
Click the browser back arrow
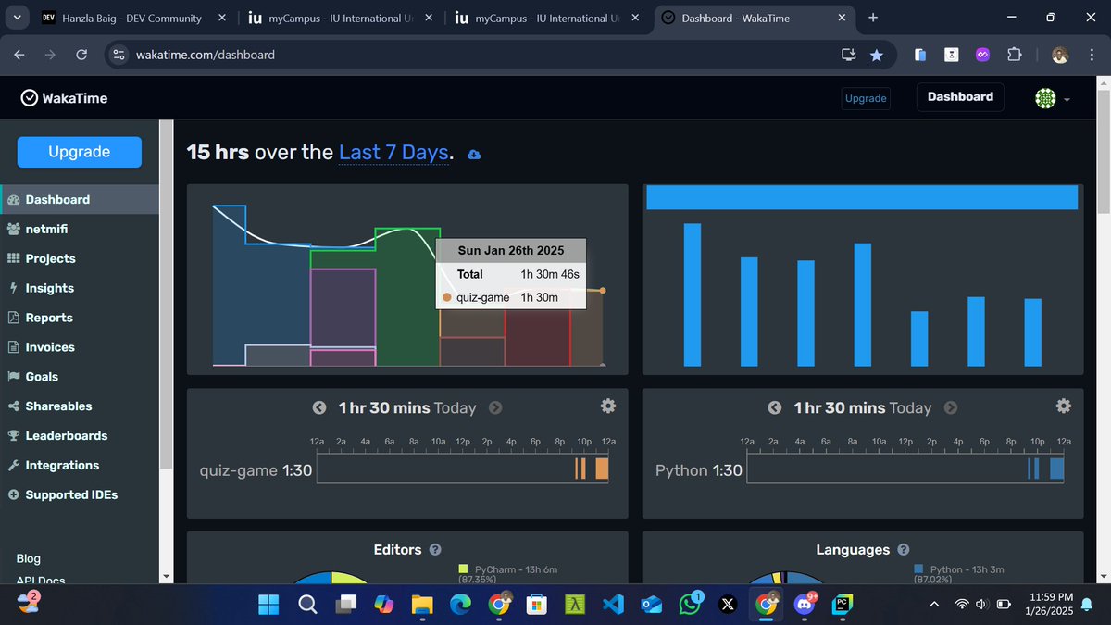coord(19,55)
